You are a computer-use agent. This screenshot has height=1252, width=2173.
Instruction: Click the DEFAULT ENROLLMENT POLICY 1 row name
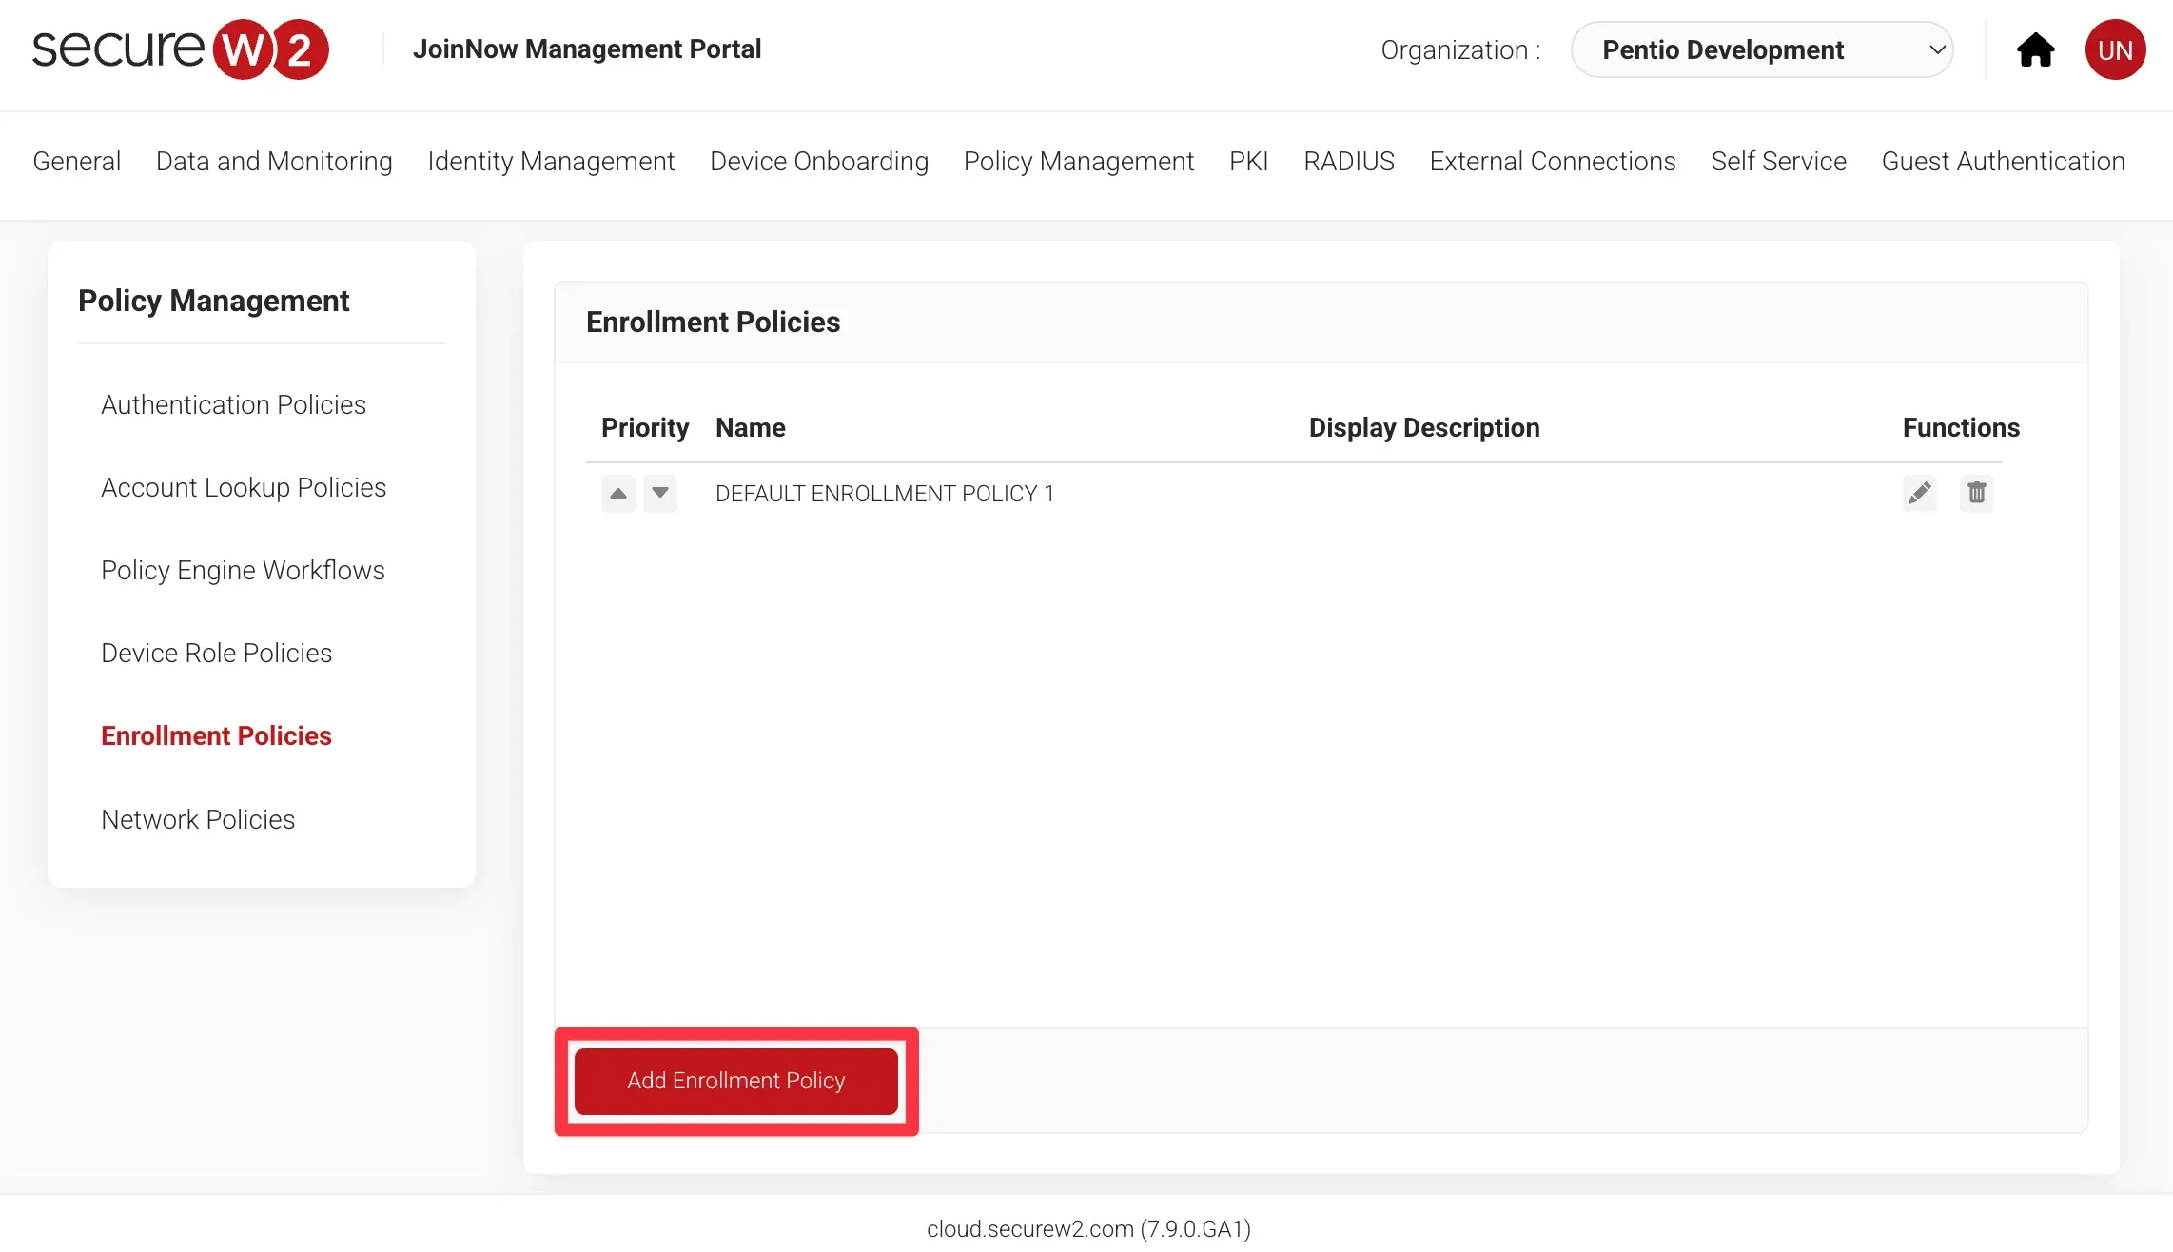point(884,494)
